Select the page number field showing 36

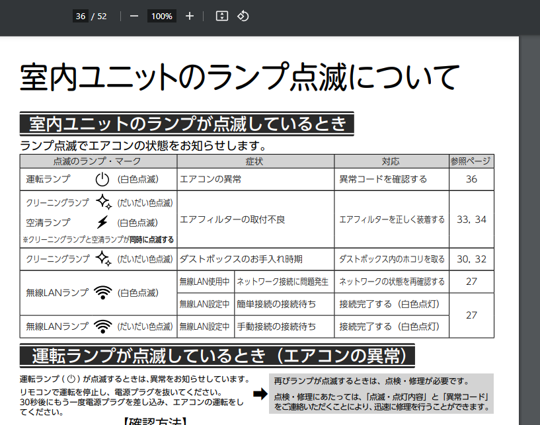point(81,16)
